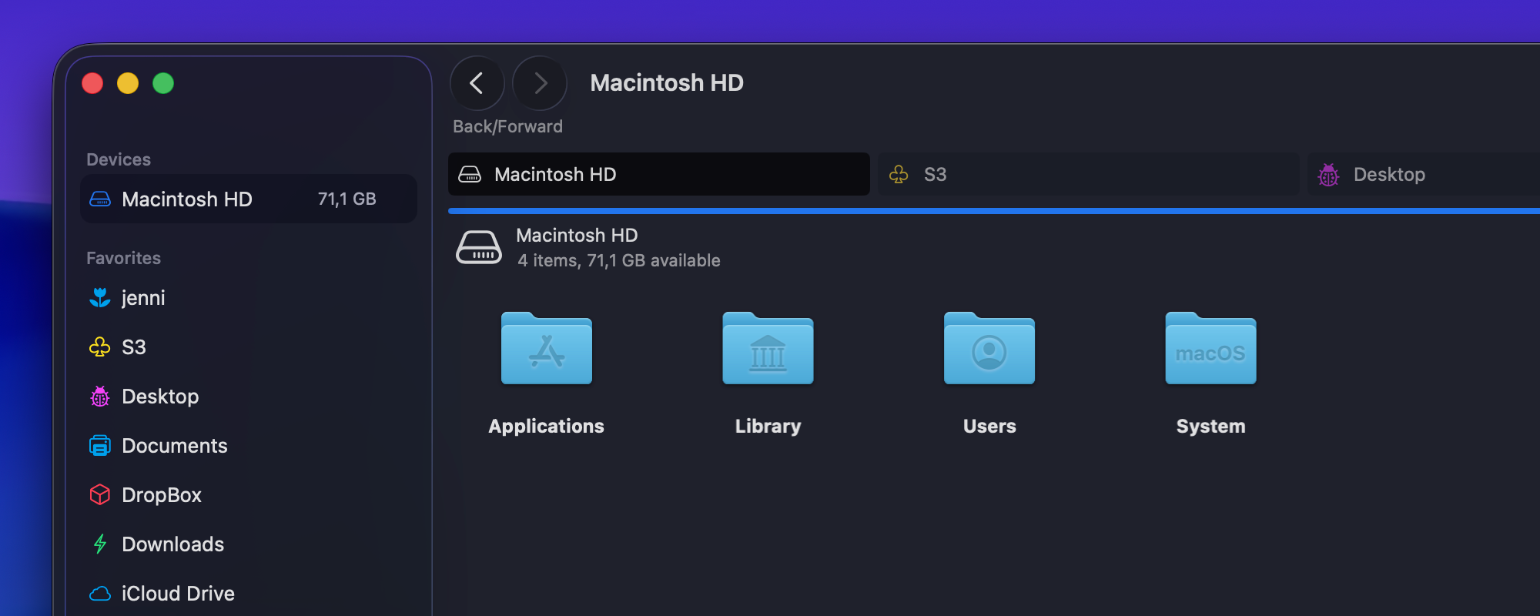
Task: Click the drive icon in the Macintosh HD tab
Action: click(470, 175)
